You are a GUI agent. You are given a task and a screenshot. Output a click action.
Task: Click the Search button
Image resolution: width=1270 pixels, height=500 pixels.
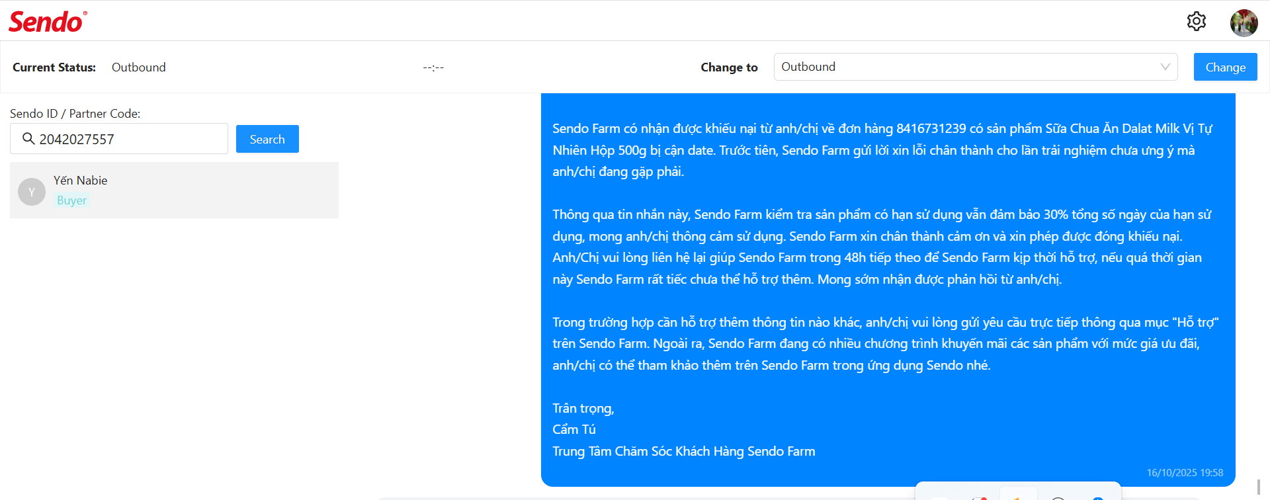pos(267,139)
